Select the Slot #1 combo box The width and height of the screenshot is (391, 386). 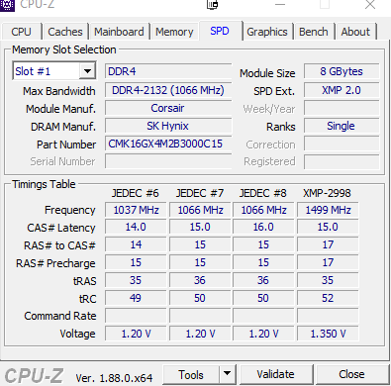[54, 71]
